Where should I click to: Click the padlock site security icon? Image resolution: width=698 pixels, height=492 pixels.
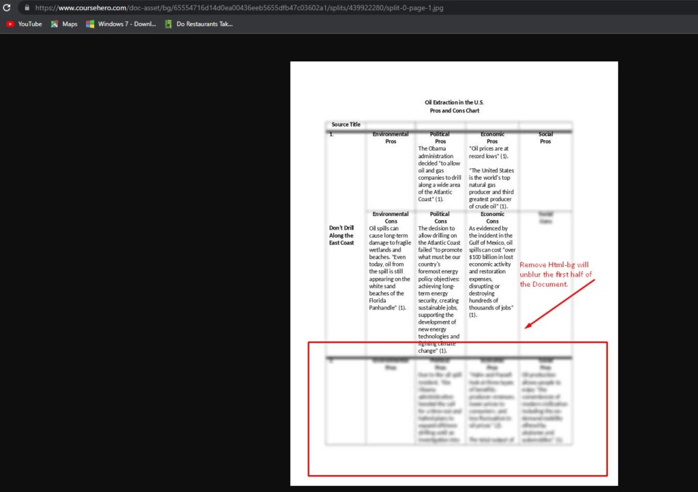click(27, 7)
